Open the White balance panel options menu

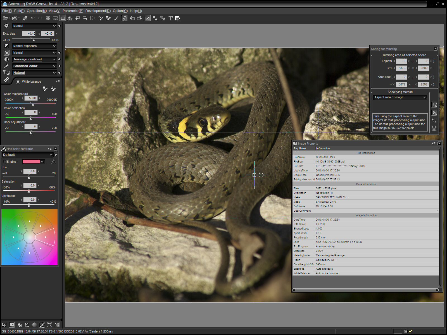point(58,82)
